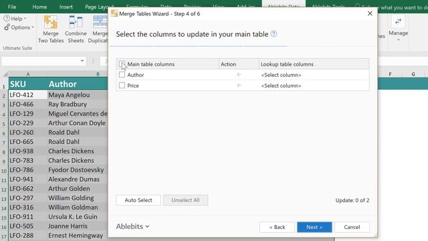Open the File ribbon tab
428x241 pixels.
(12, 7)
